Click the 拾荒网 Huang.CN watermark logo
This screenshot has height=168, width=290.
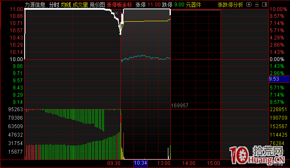[x=257, y=155]
